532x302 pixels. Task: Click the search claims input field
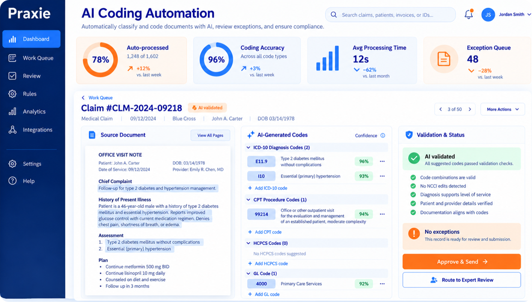tap(390, 15)
